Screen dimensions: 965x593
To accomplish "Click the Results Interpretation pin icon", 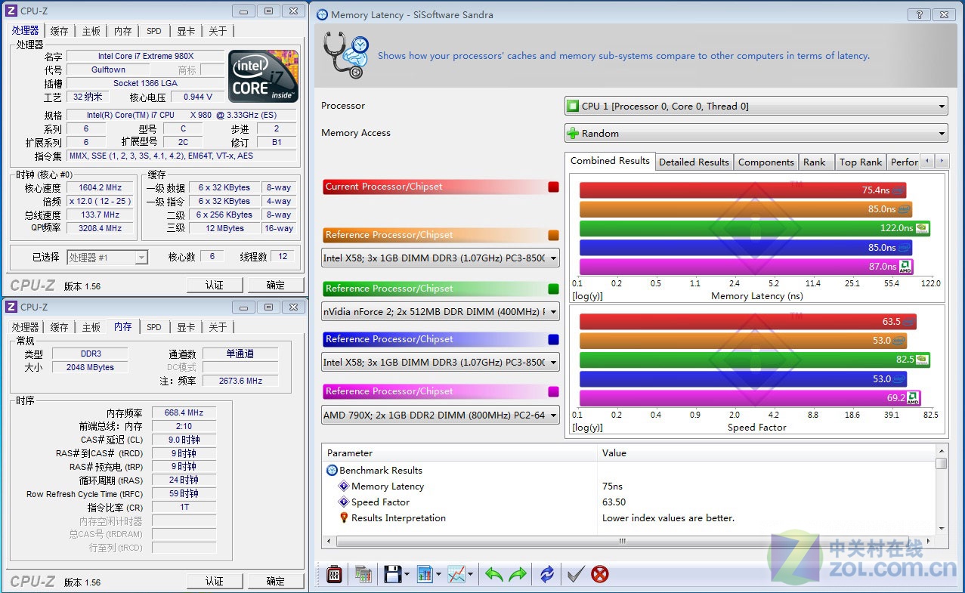I will coord(344,518).
